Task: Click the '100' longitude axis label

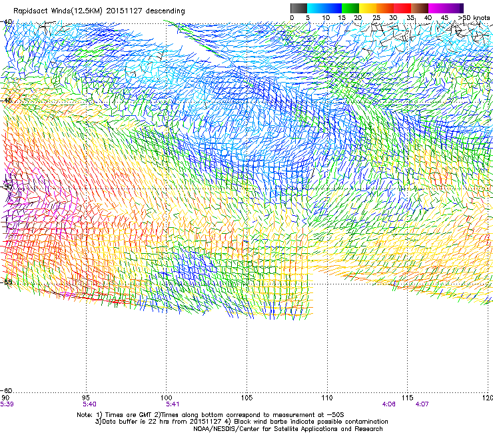Action: tap(166, 398)
